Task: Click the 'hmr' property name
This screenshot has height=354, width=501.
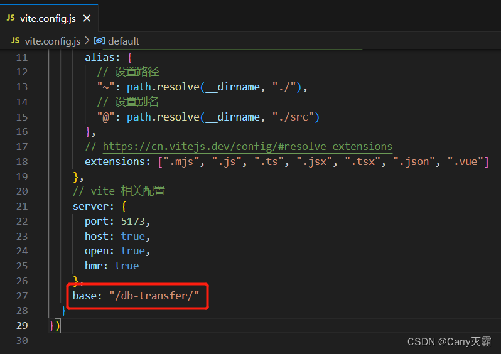Action: pos(94,266)
